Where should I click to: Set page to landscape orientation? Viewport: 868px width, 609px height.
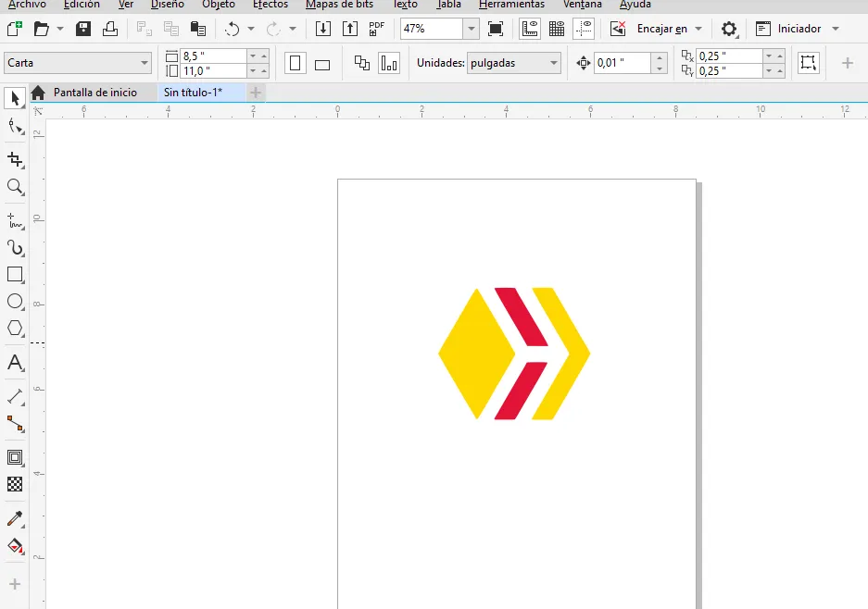tap(322, 63)
